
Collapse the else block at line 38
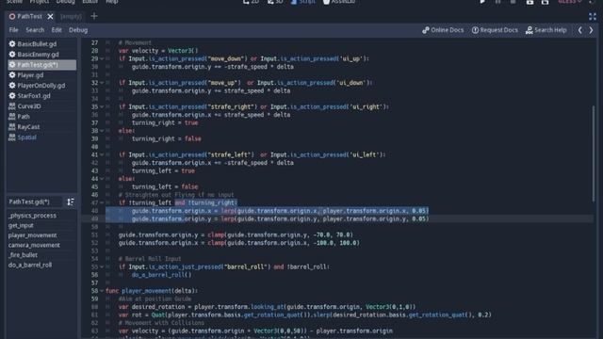pos(102,131)
